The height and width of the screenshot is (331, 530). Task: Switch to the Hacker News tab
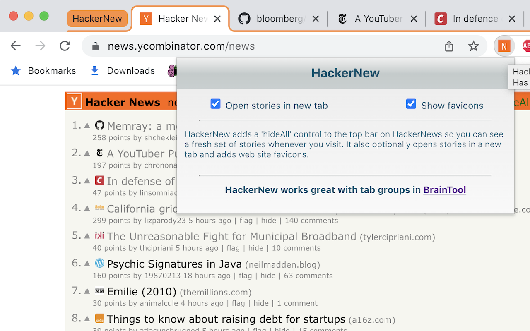tap(180, 19)
